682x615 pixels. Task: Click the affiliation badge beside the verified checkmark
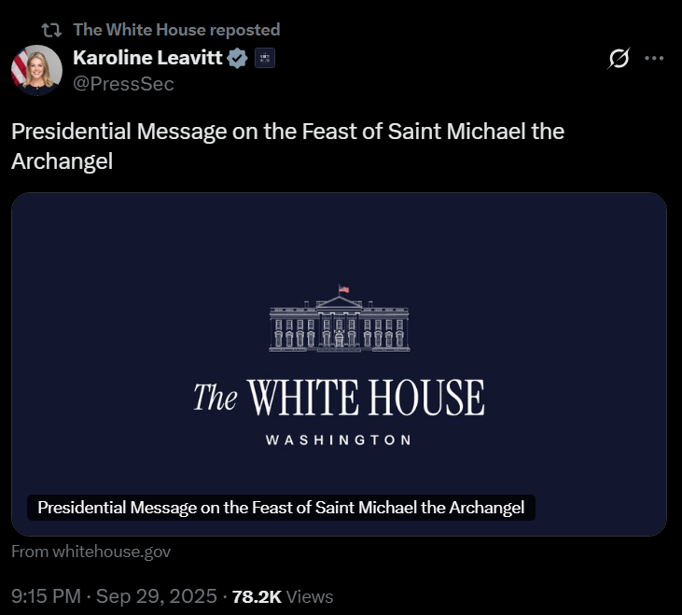(x=265, y=59)
